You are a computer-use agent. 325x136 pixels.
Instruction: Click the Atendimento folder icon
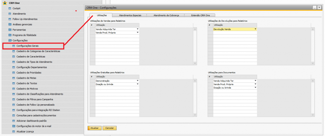tap(10, 14)
